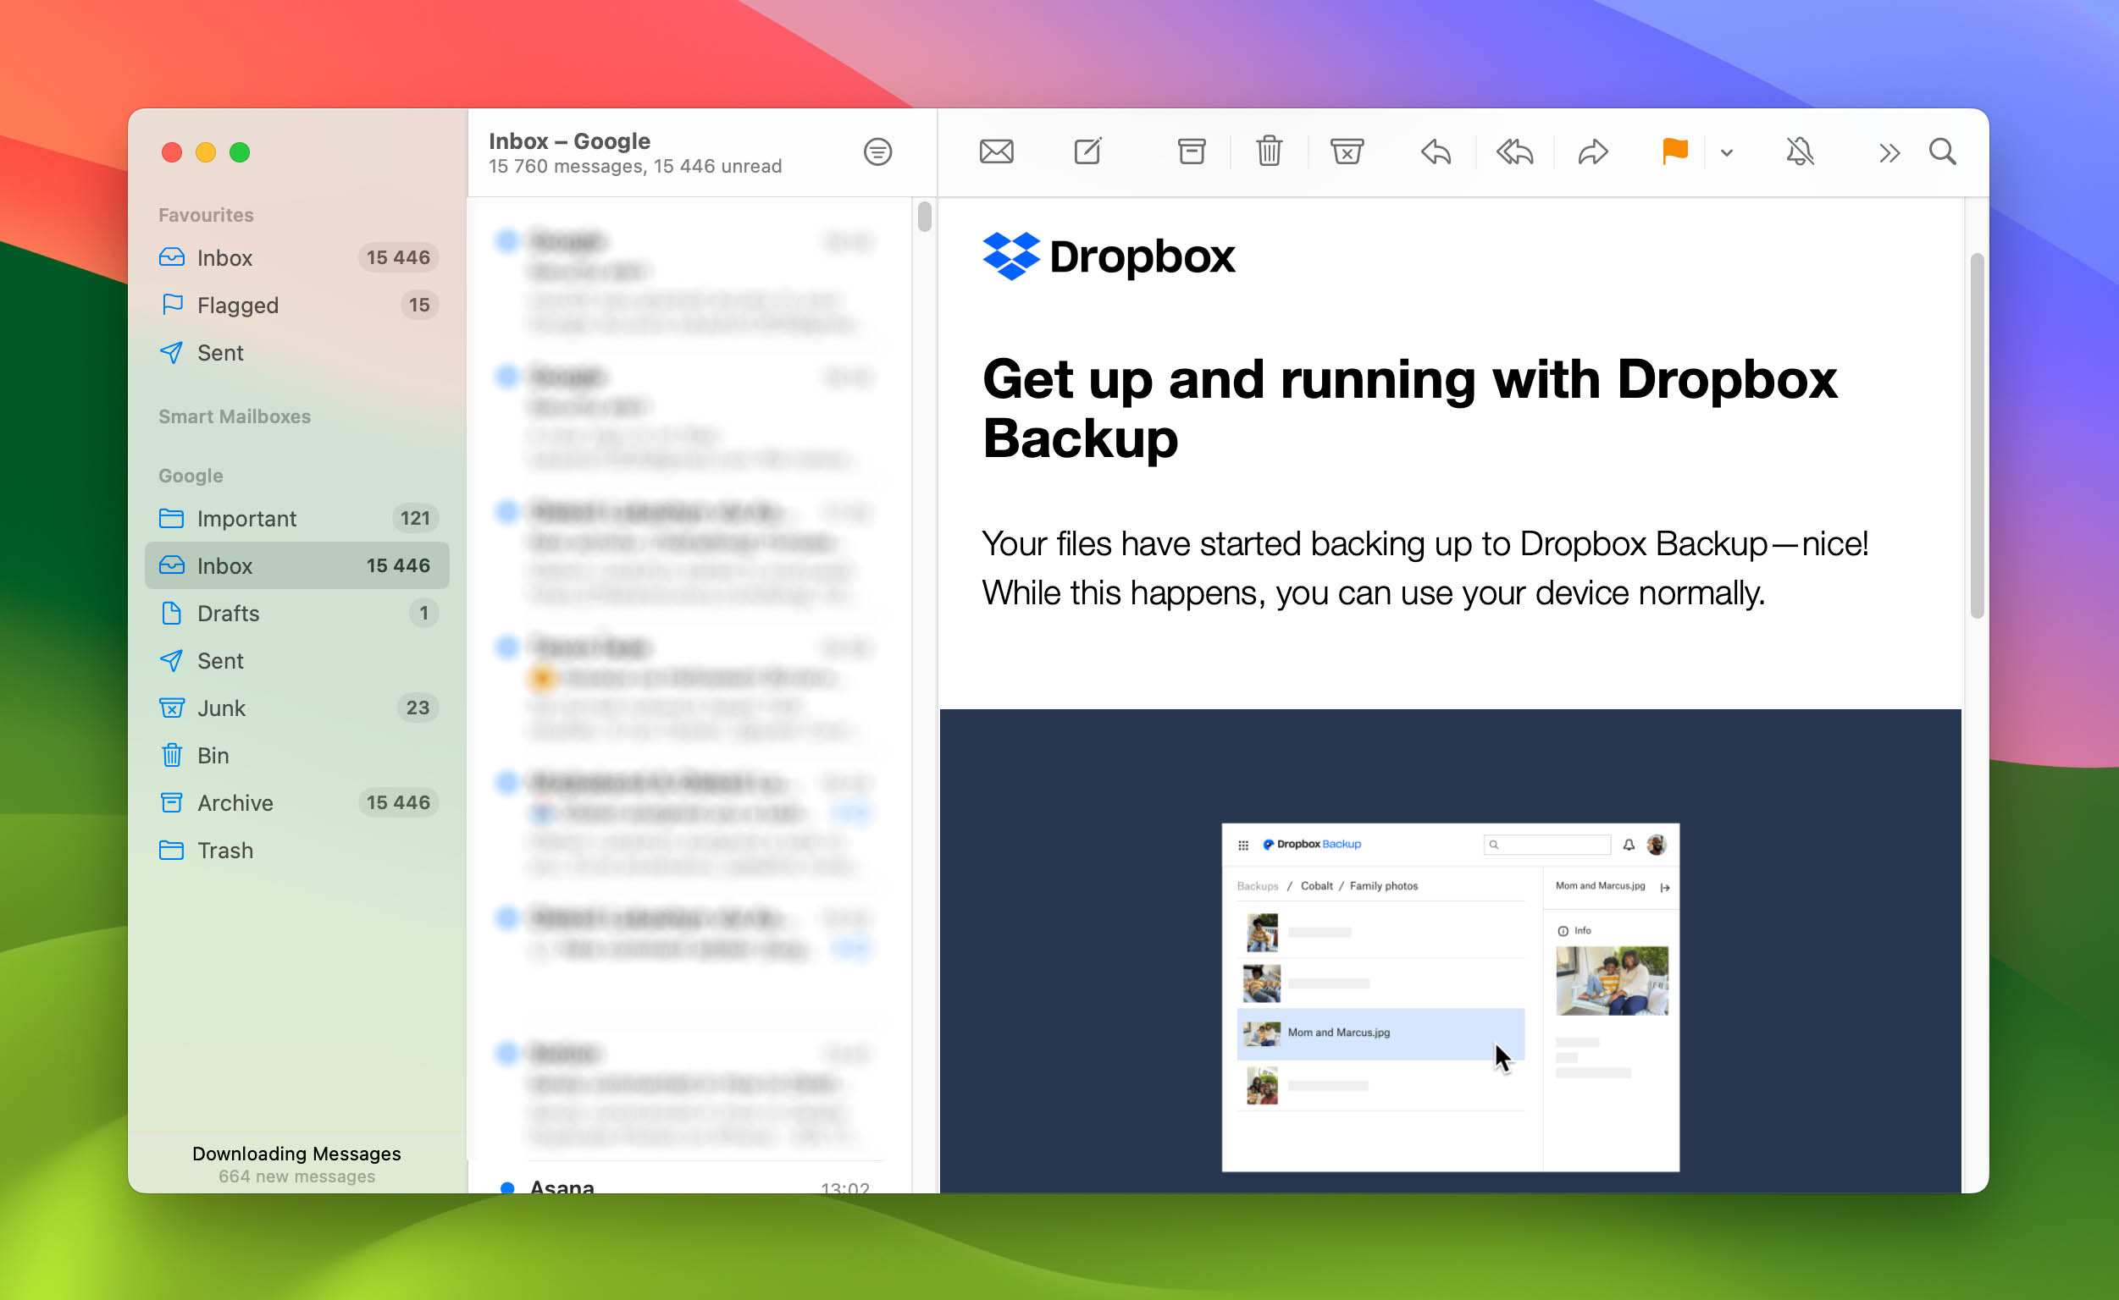The image size is (2119, 1300).
Task: Click Mom and Marcus.jpg row in the image
Action: point(1380,1033)
